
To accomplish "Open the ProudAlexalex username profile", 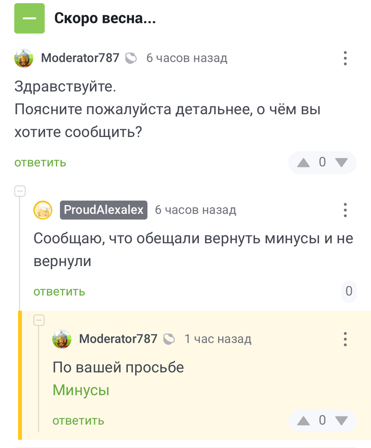I will (x=103, y=210).
